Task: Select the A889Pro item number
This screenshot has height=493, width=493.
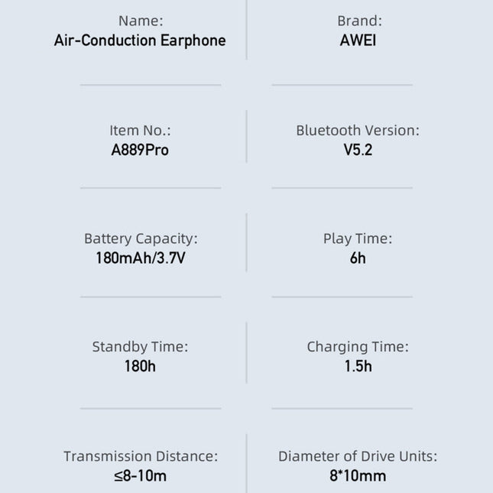Action: point(140,150)
